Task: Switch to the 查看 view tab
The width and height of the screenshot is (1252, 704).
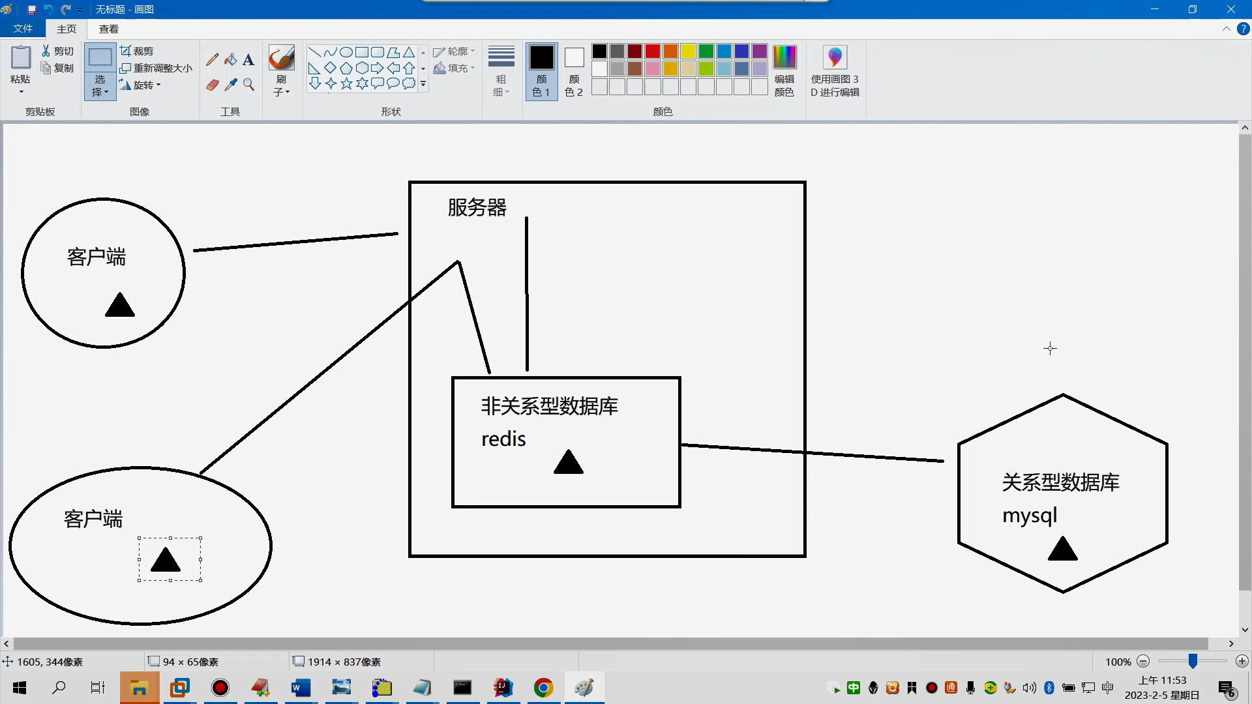Action: click(109, 29)
